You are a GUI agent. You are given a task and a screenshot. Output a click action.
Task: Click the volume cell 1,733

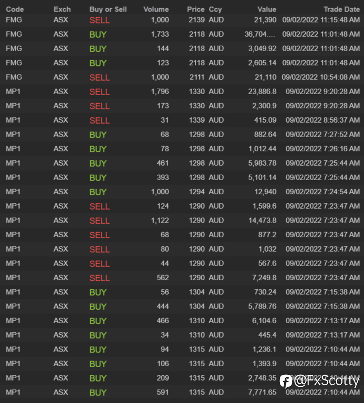click(x=160, y=34)
